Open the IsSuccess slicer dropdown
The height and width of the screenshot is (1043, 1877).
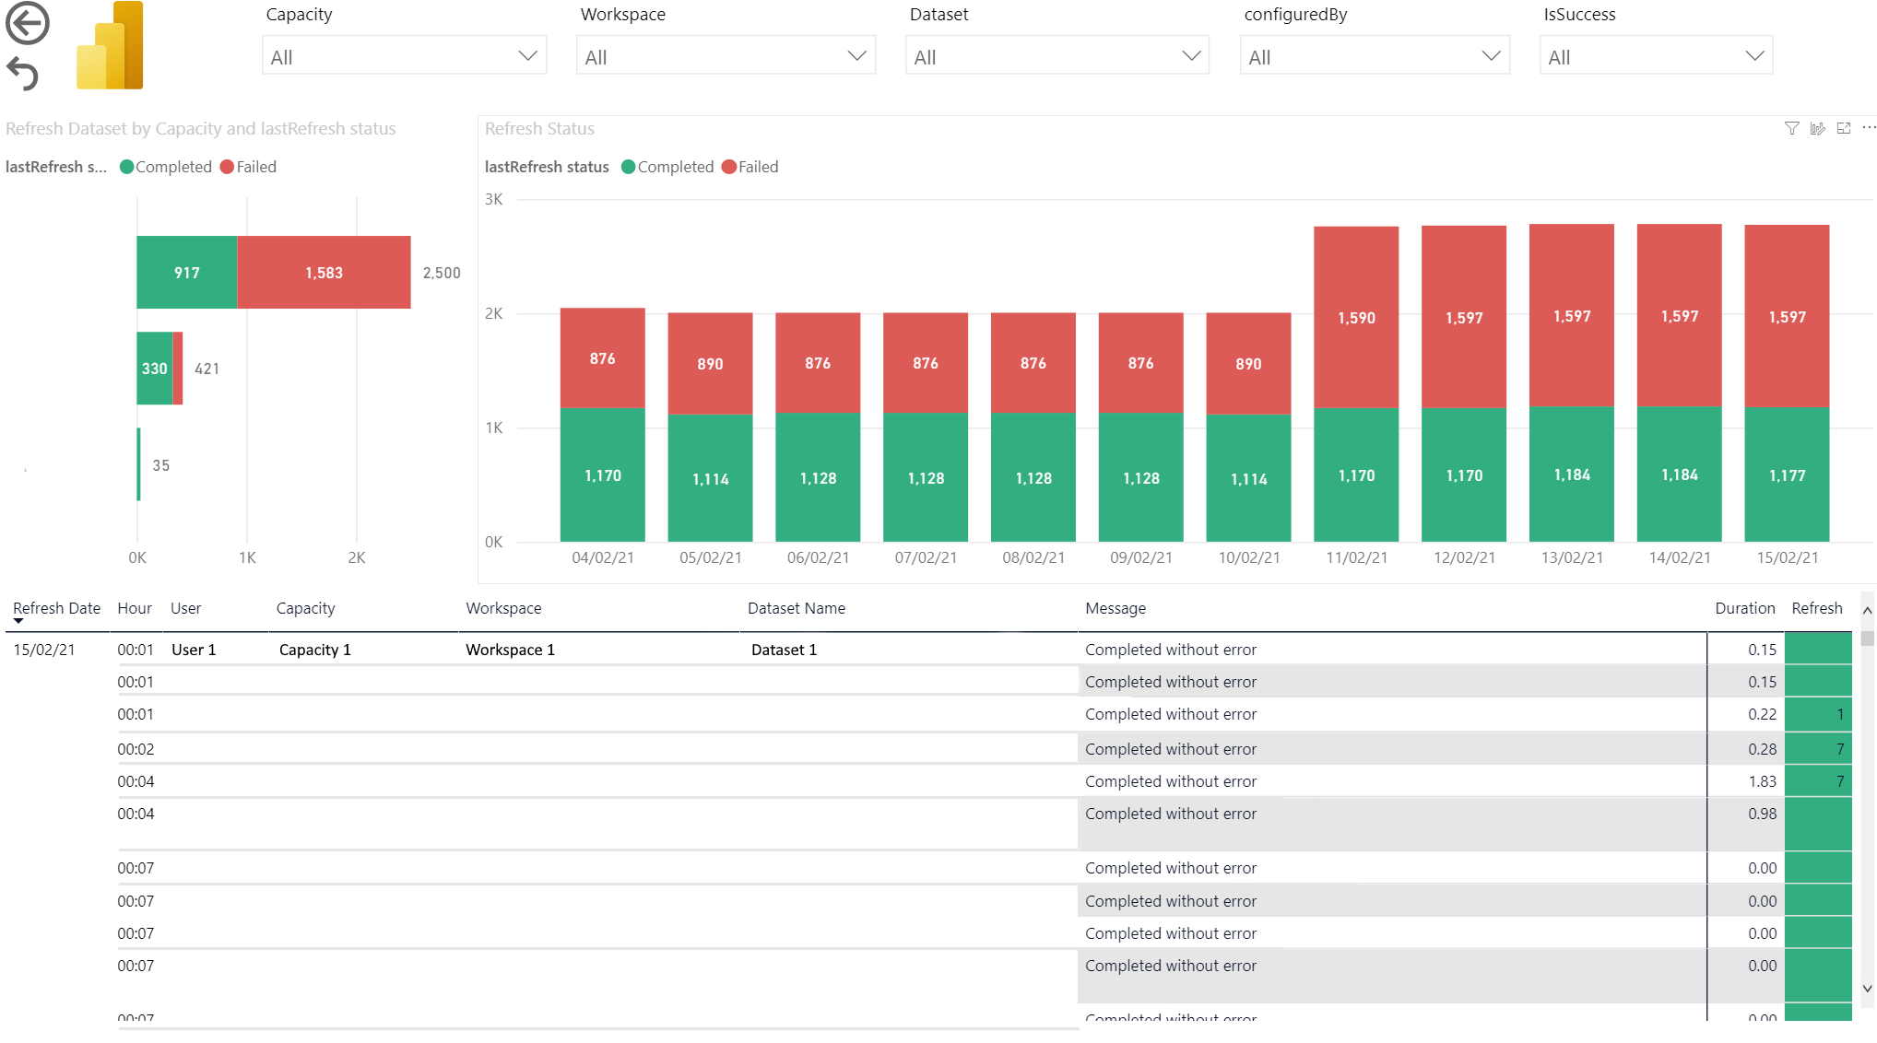[1656, 55]
